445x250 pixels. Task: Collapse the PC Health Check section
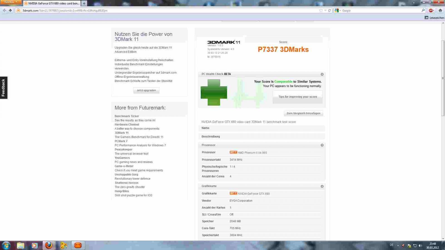pos(322,74)
